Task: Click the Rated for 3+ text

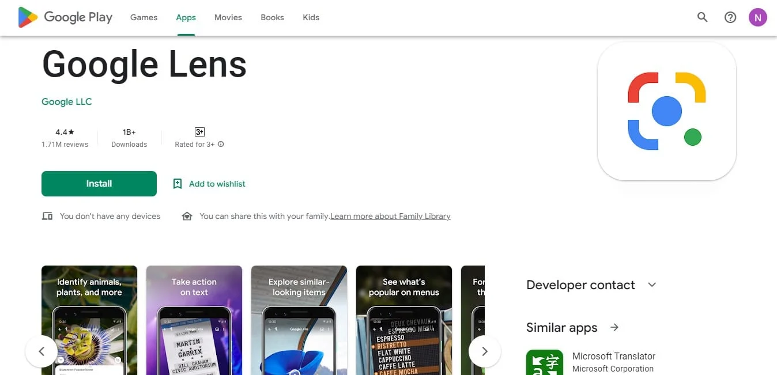Action: click(195, 145)
